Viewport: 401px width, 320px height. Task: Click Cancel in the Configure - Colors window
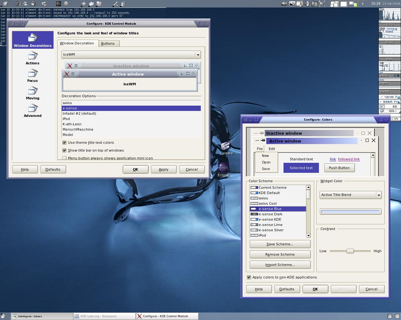tap(372, 289)
